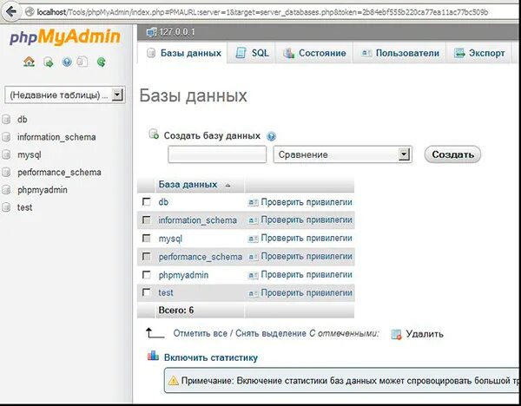
Task: Click the db database icon in sidebar
Action: pos(6,119)
